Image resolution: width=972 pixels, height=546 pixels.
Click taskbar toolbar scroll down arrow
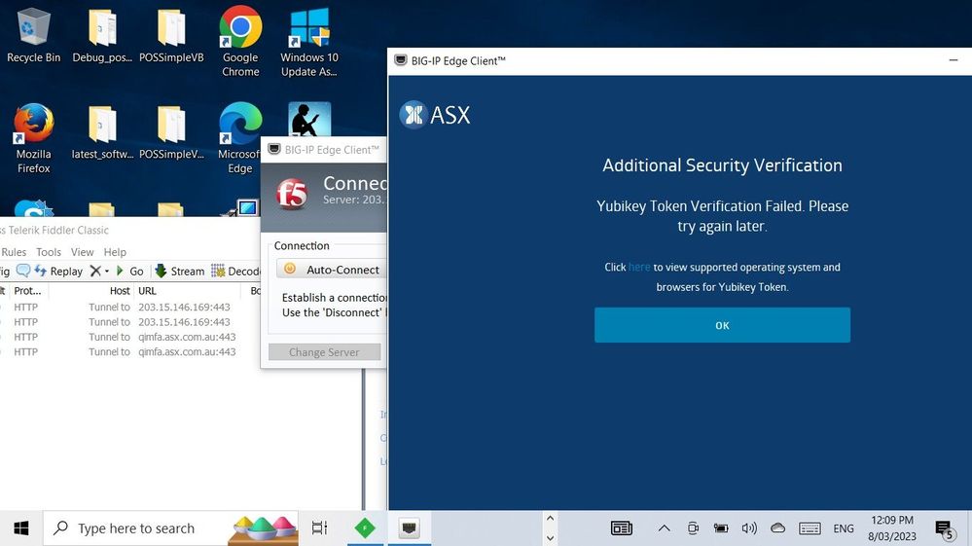[x=550, y=538]
